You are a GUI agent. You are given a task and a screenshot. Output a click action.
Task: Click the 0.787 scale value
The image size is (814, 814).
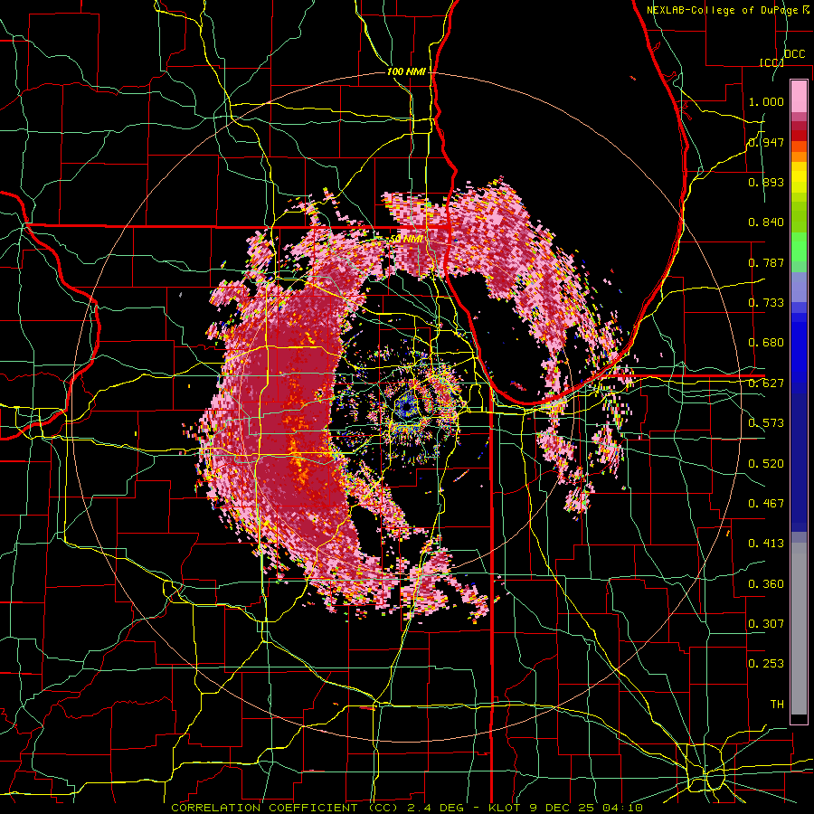766,262
